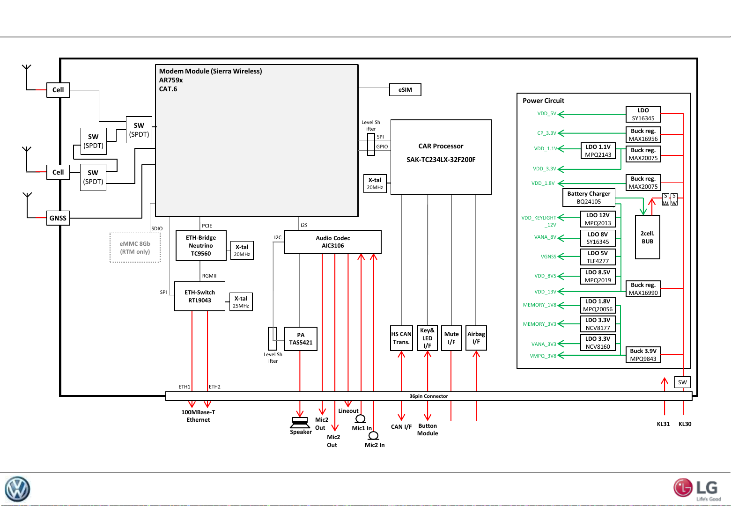Click the Mic1 In microphone symbol

click(360, 419)
